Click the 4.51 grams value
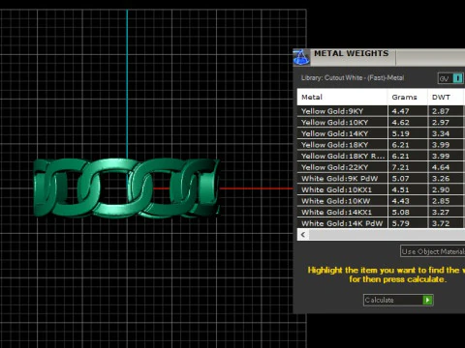This screenshot has width=465, height=348. pos(400,189)
